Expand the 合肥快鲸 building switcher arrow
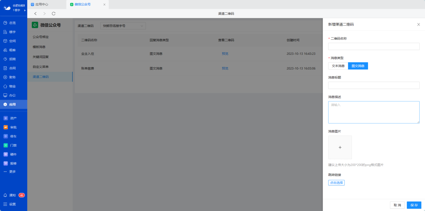This screenshot has height=211, width=425. coord(25,10)
